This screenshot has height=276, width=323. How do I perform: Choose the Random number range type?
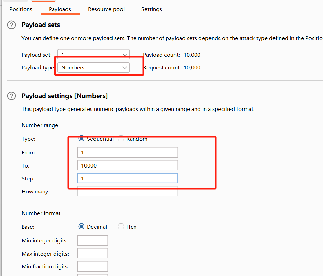[121, 139]
